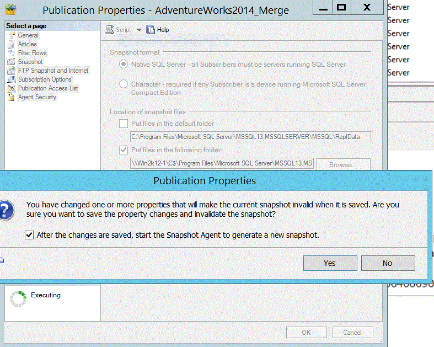Click the Select a page header
Screen dimensions: 434x347
[26, 26]
